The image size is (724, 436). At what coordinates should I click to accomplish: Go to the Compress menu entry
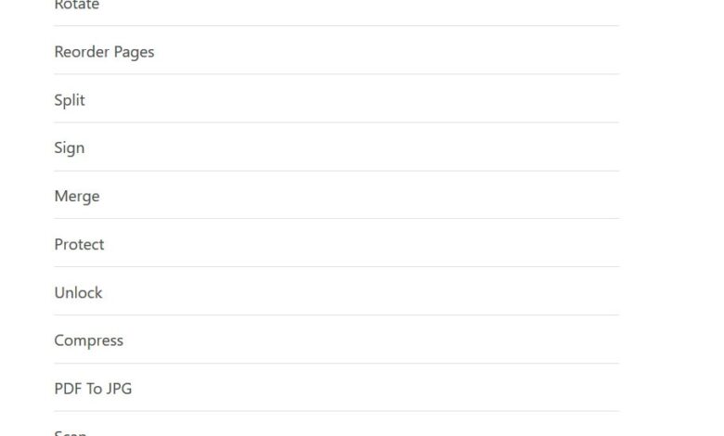[88, 340]
